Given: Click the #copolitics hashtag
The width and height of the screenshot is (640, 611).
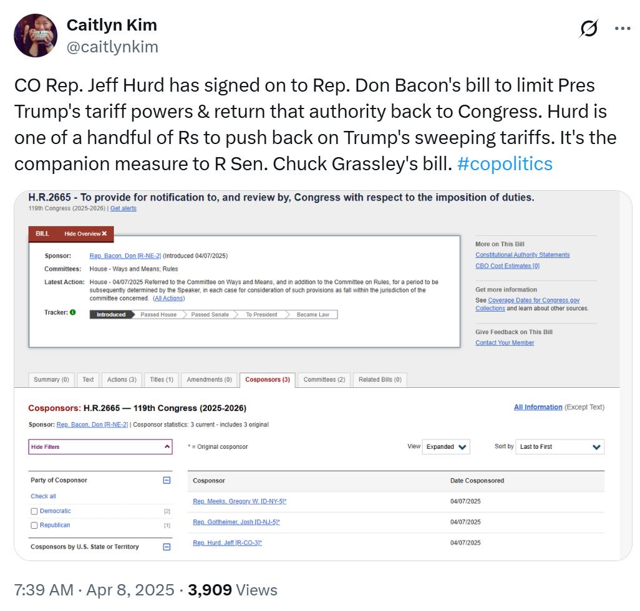Looking at the screenshot, I should [x=505, y=163].
